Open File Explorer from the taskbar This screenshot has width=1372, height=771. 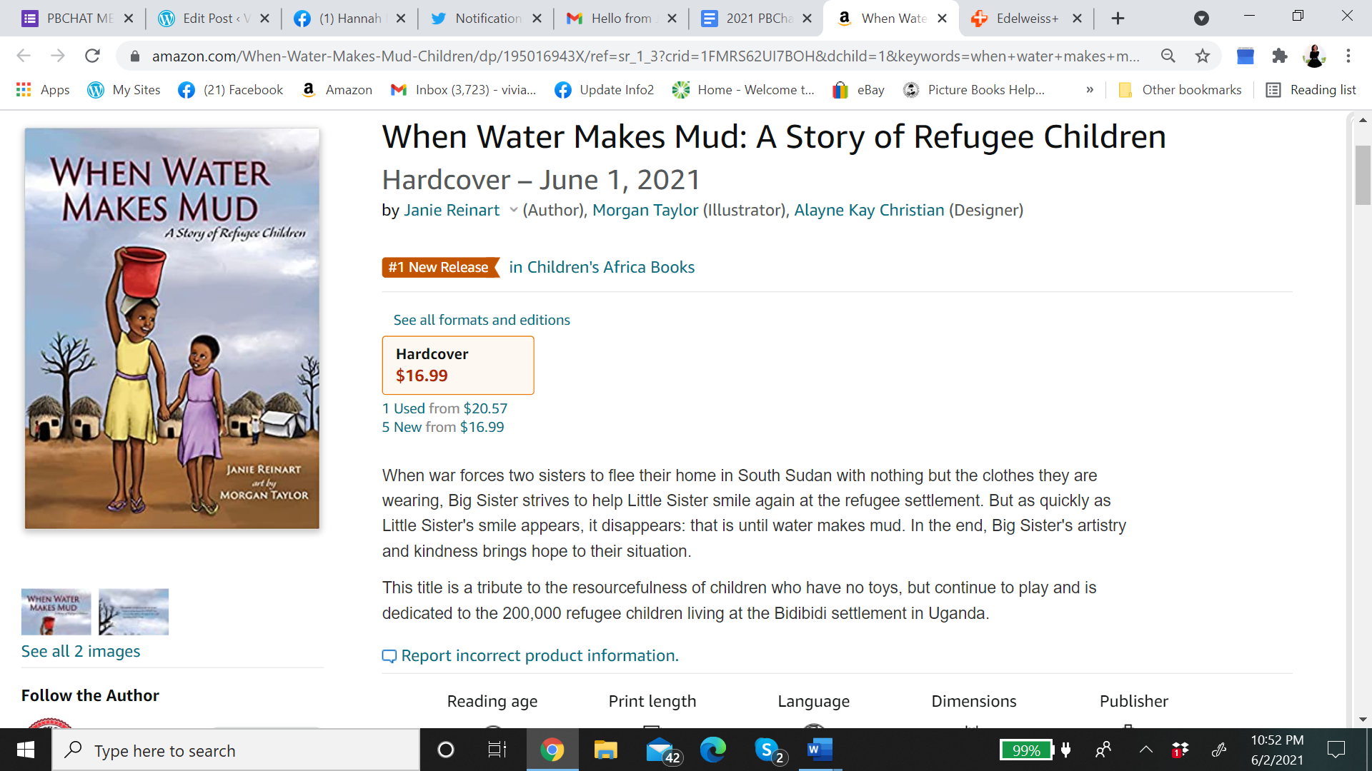point(605,750)
